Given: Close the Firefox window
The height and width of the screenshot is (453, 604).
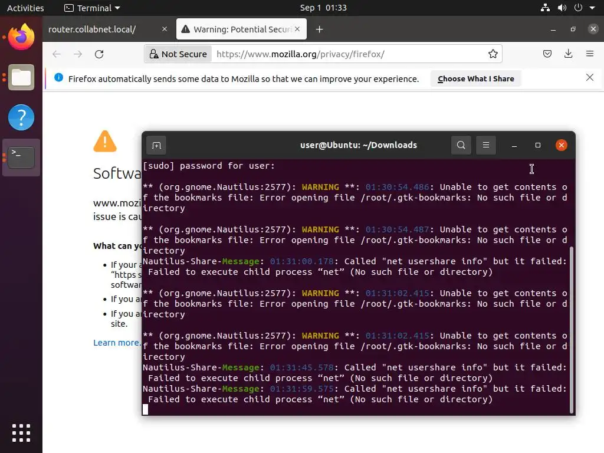Looking at the screenshot, I should (x=593, y=29).
